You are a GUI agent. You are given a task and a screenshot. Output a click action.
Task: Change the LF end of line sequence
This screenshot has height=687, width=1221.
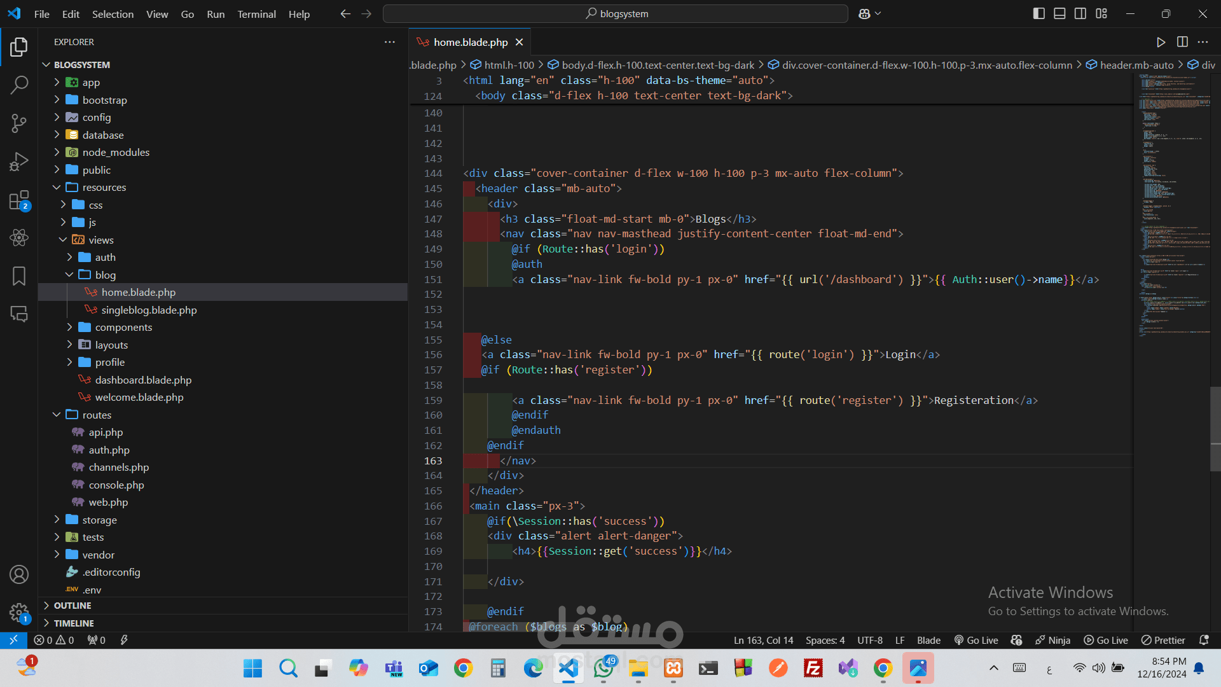[x=900, y=640]
